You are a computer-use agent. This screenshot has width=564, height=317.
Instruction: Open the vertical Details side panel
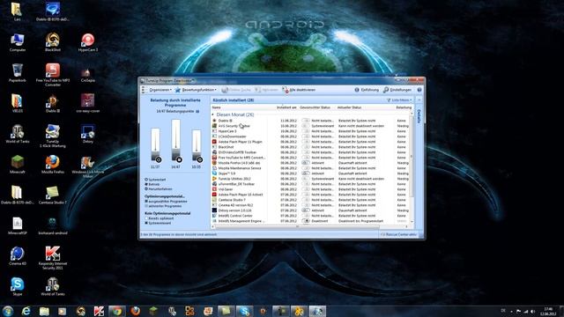coord(419,117)
